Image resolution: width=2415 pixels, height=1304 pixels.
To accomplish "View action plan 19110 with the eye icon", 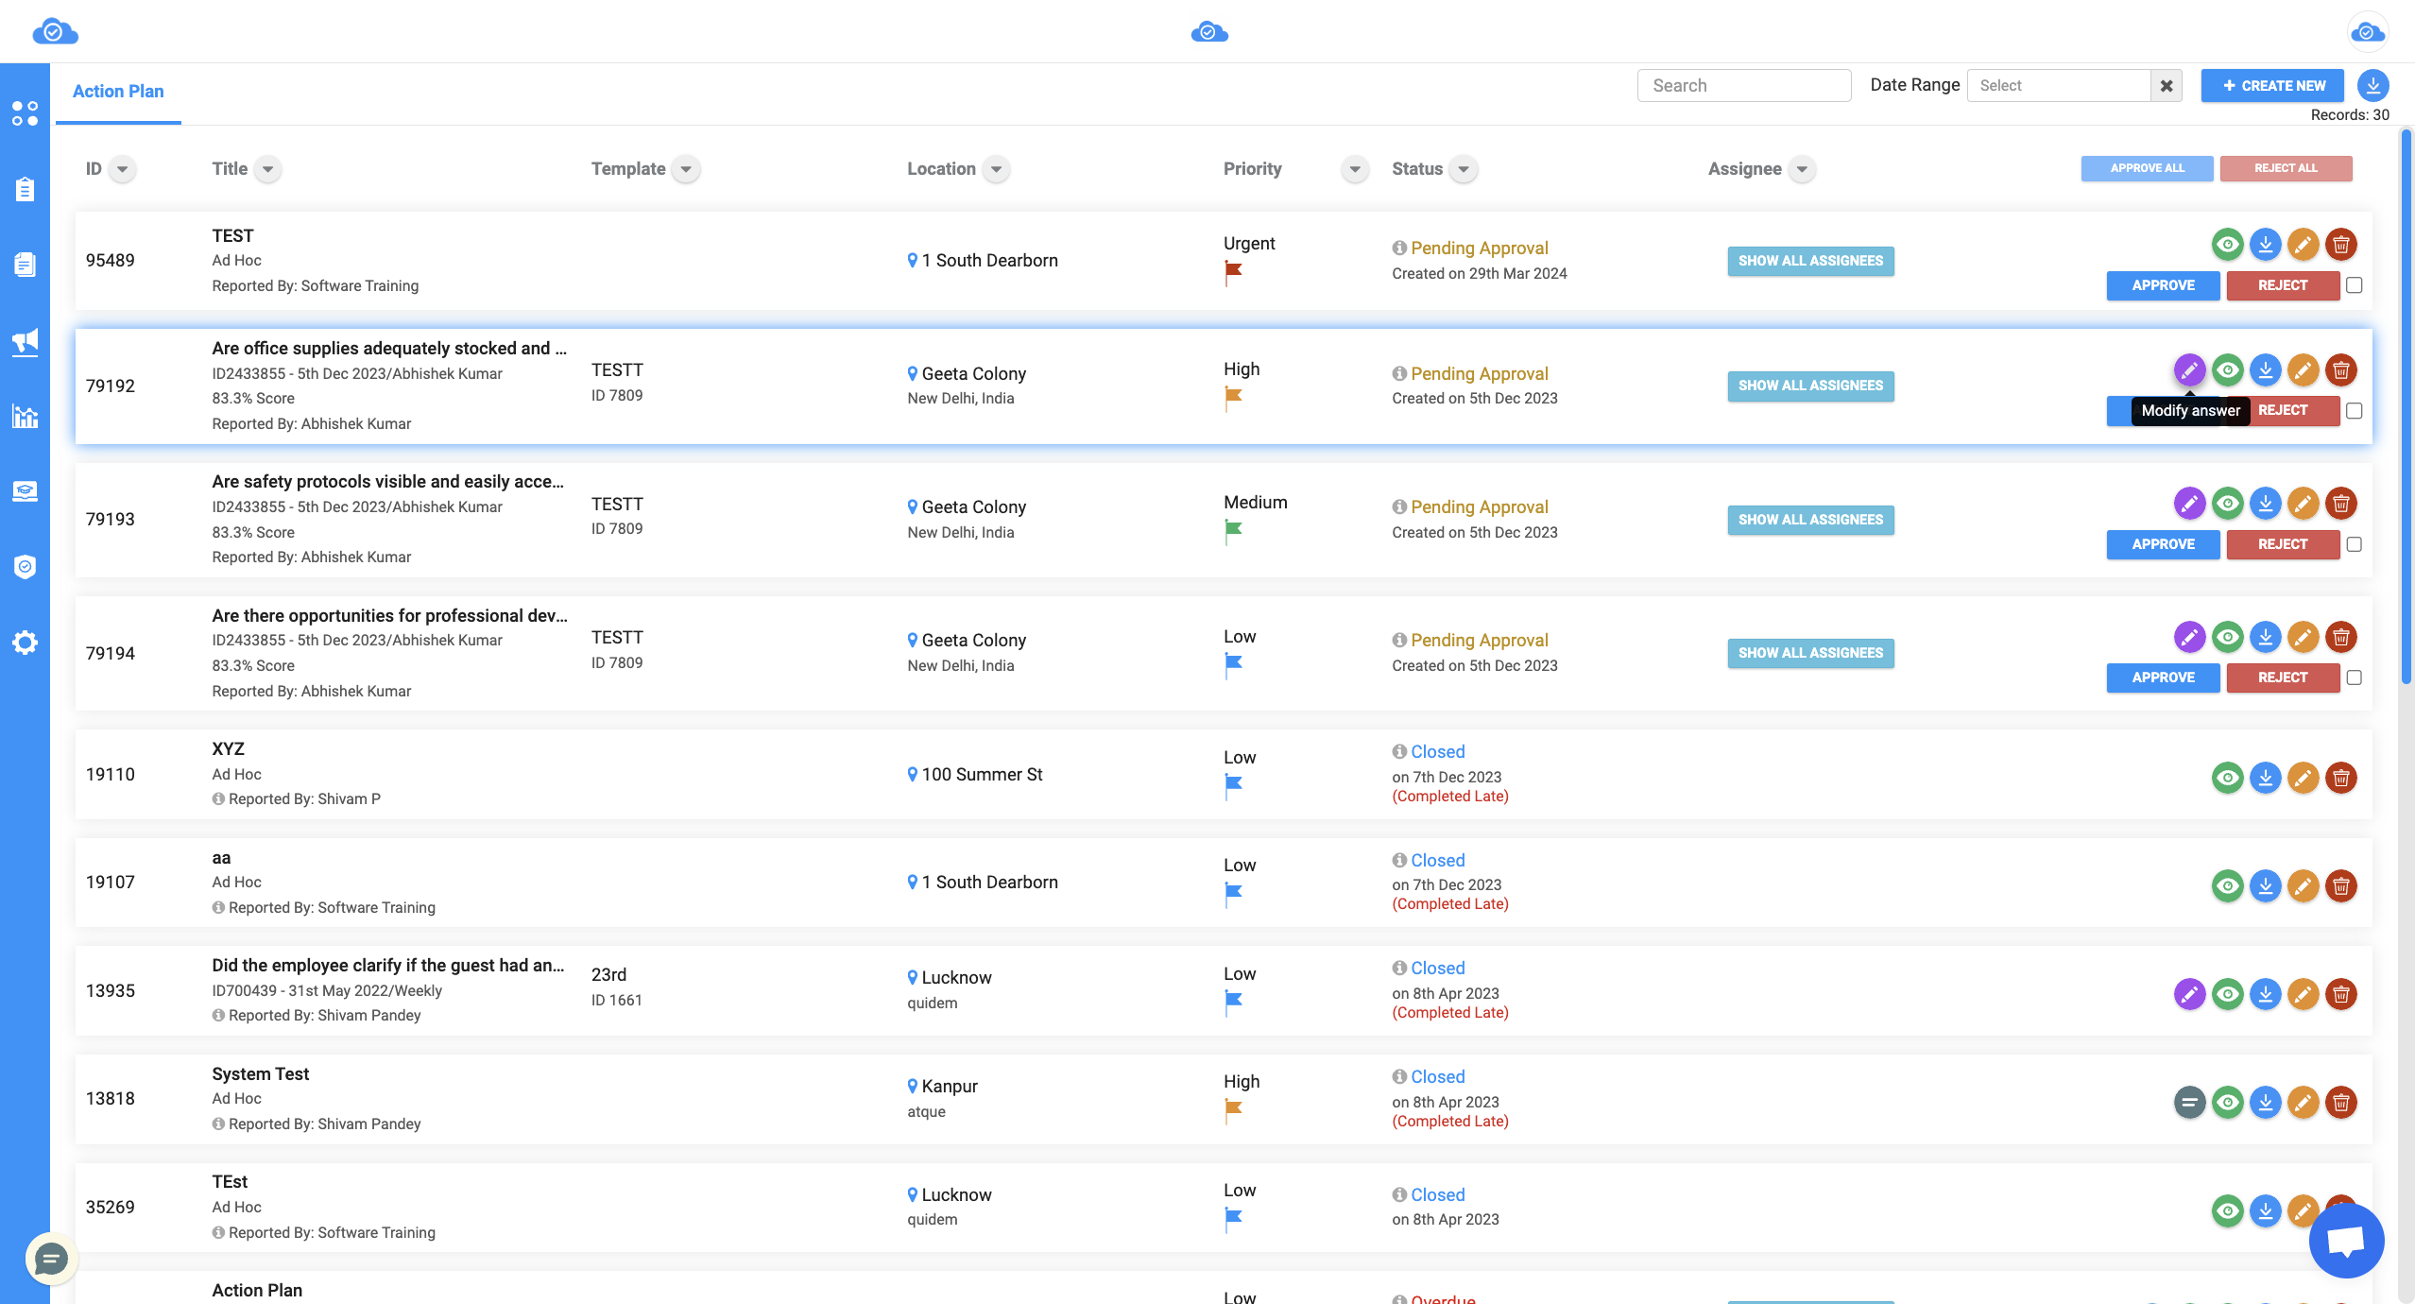I will (x=2227, y=778).
